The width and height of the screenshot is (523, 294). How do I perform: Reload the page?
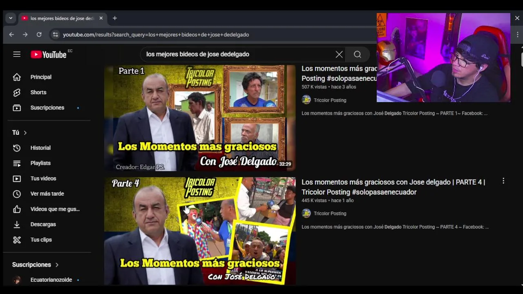click(x=39, y=35)
